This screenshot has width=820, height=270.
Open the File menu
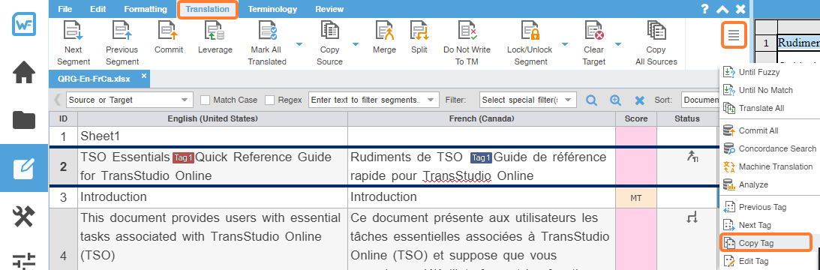tap(65, 9)
